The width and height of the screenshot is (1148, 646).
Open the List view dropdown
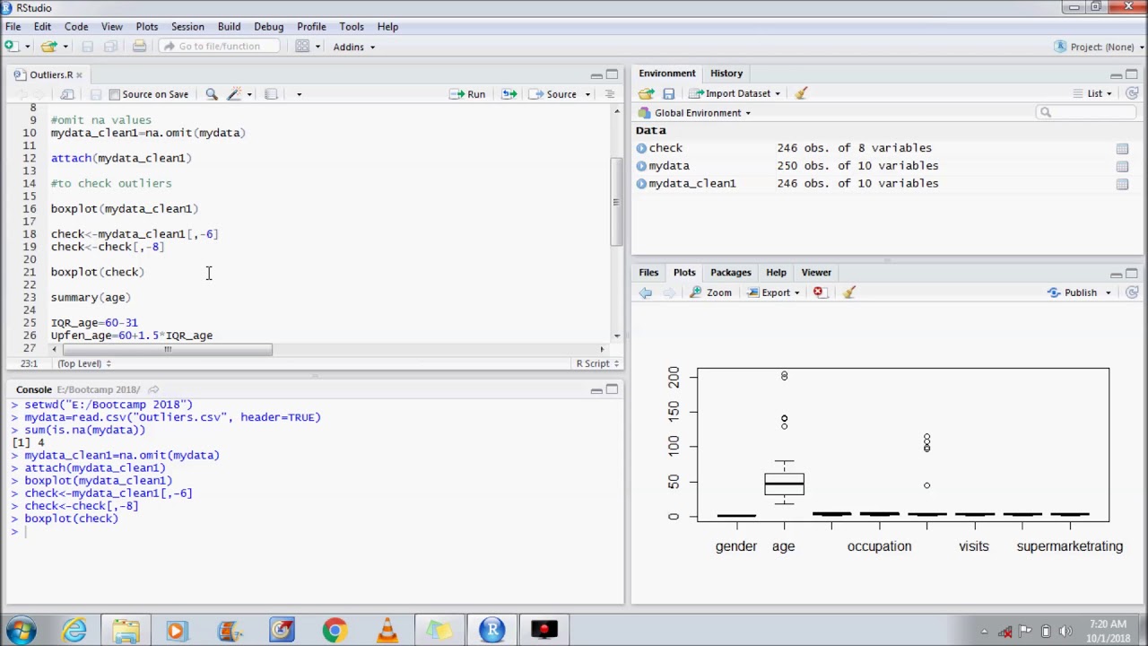[1092, 93]
